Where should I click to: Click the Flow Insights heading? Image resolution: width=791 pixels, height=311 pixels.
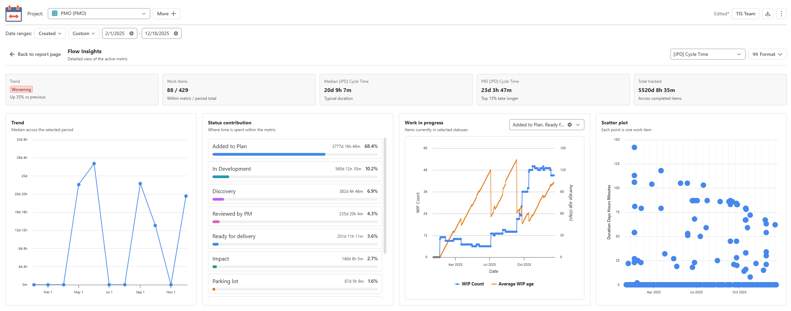tap(84, 51)
